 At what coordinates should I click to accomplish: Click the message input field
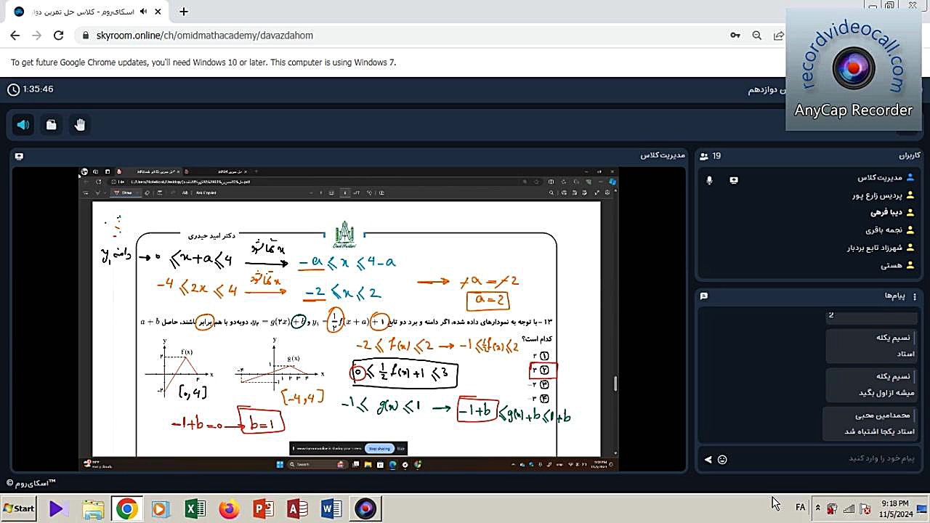coord(825,459)
